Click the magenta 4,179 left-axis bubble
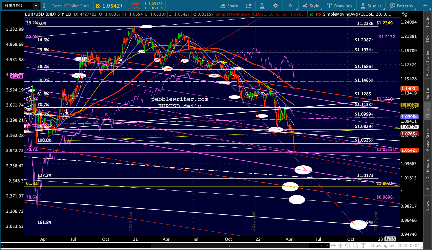This screenshot has height=250, width=432. [x=17, y=76]
